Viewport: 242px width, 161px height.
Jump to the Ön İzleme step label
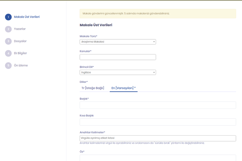[21, 66]
